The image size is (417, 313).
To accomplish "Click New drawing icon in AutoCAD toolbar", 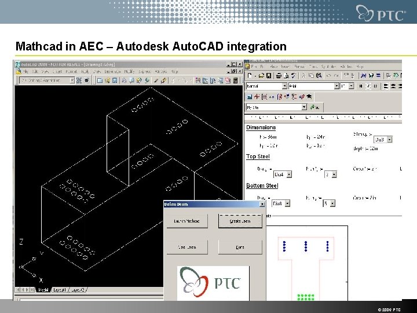I will coord(100,81).
